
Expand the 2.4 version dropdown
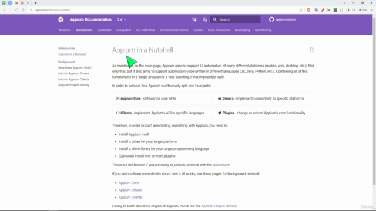[x=122, y=19]
